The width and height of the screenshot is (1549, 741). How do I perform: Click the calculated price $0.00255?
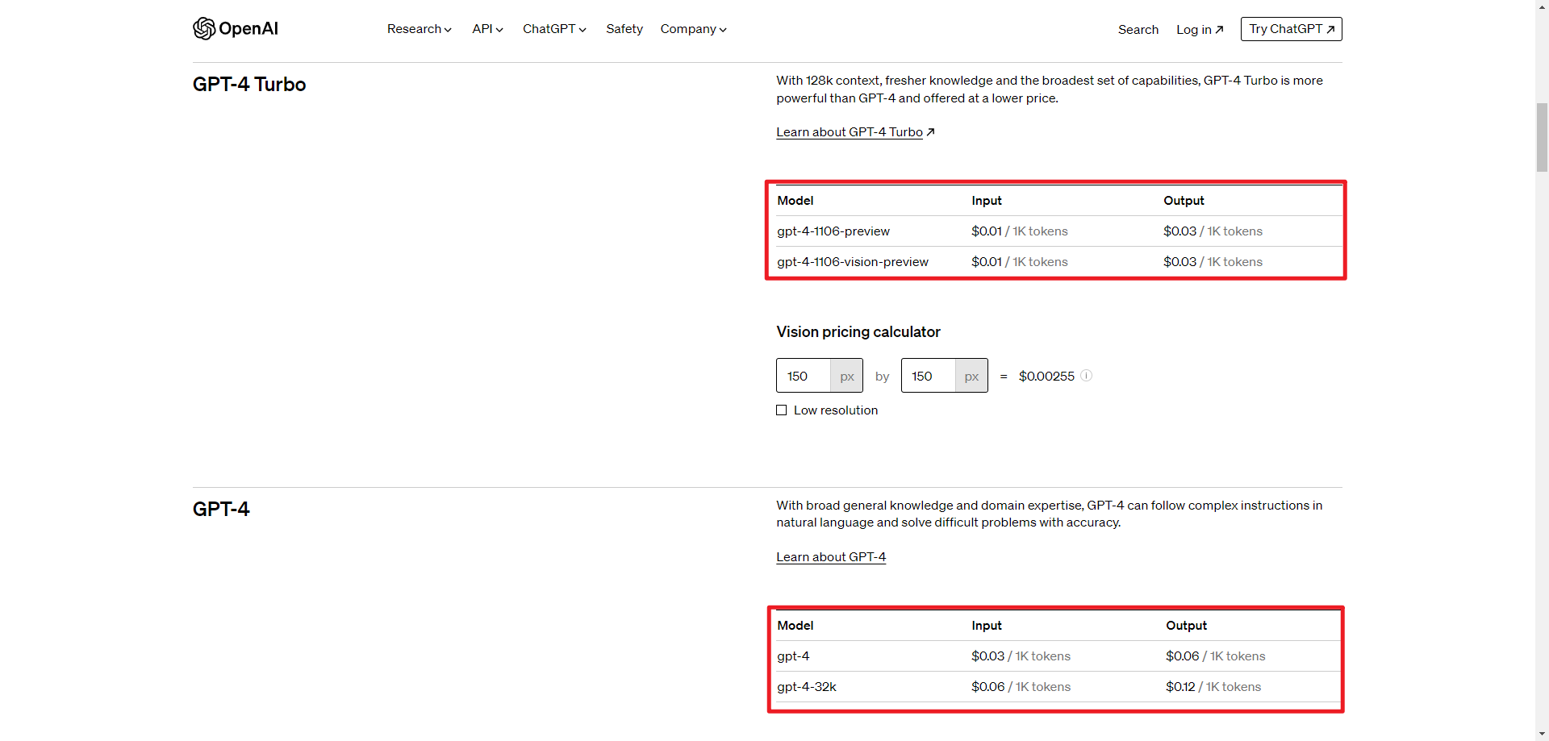click(1046, 377)
